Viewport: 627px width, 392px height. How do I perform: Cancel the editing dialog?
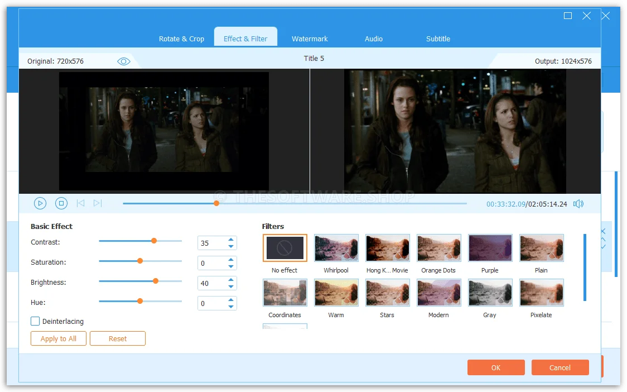coord(560,367)
